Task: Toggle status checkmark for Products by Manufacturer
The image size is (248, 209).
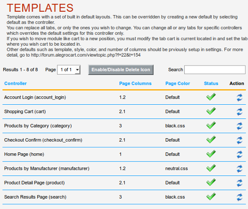Action: click(x=211, y=168)
